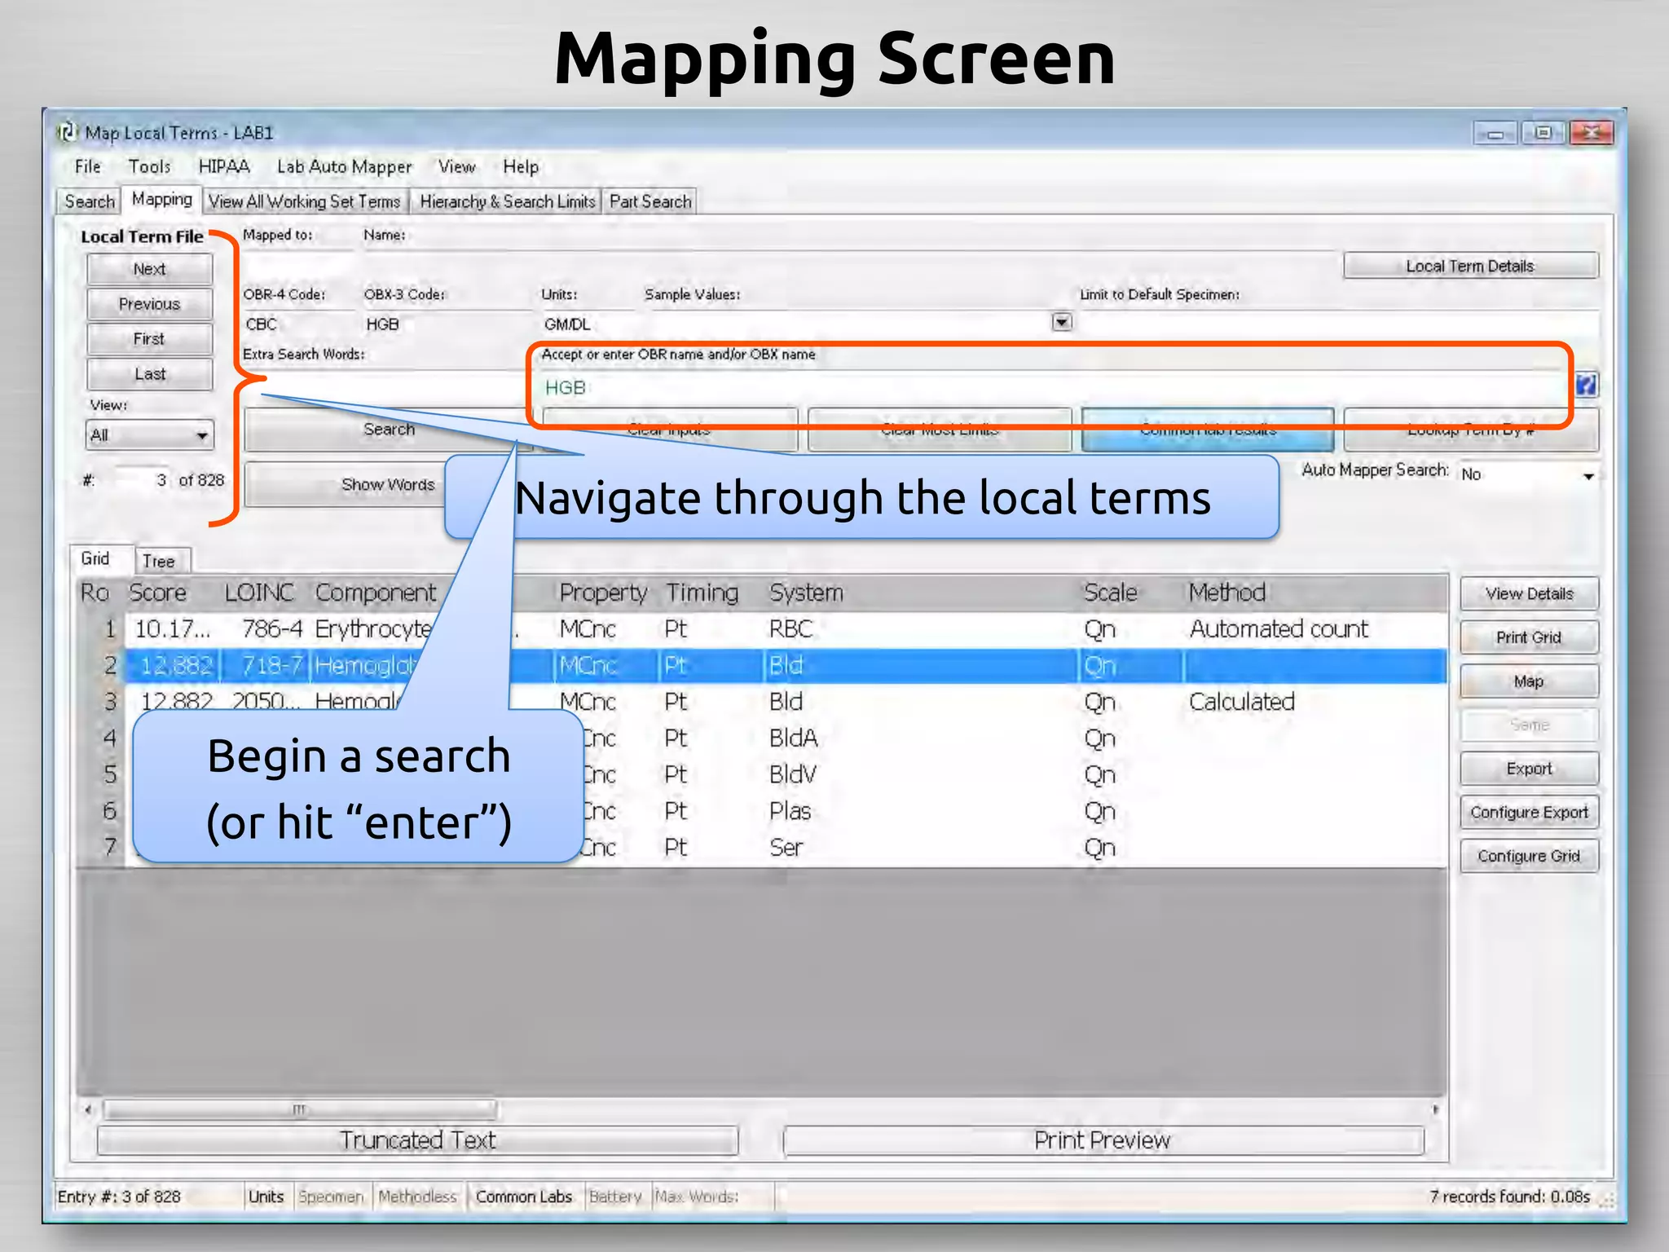Click the Score column header
The image size is (1669, 1252).
158,593
